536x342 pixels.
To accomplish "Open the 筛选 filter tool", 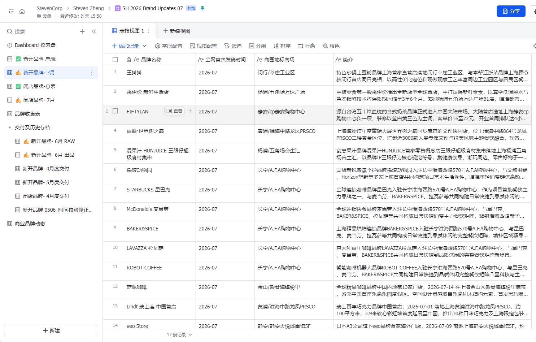I will coord(233,46).
